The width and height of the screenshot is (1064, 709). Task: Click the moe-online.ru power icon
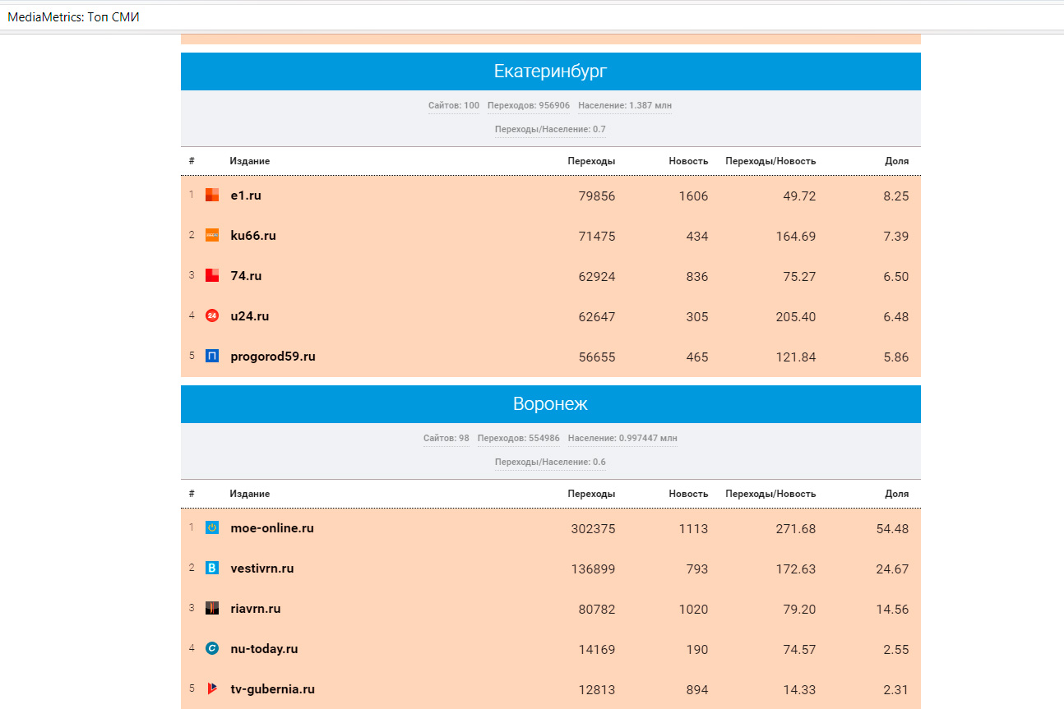212,527
